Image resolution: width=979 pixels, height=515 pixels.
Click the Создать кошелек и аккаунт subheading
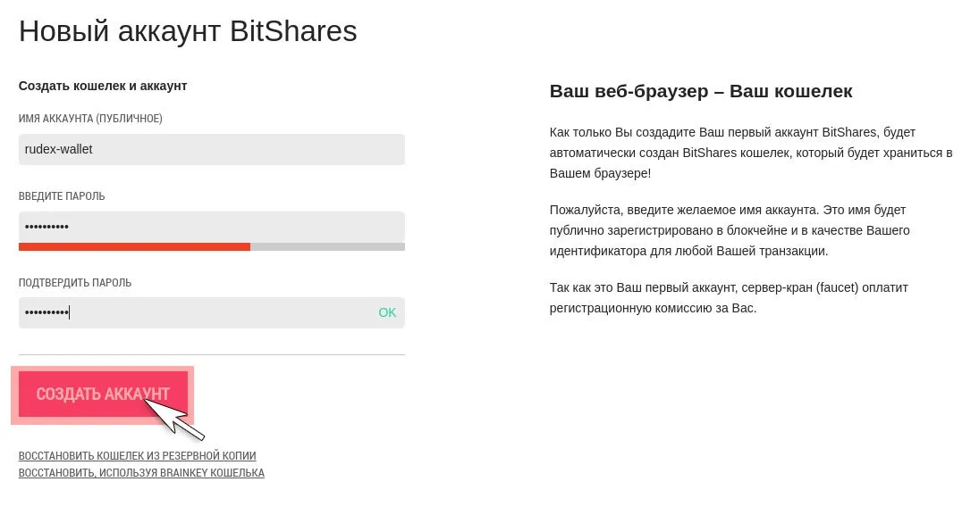tap(103, 86)
